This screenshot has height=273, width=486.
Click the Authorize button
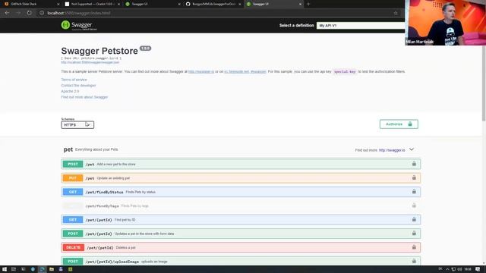pos(399,124)
